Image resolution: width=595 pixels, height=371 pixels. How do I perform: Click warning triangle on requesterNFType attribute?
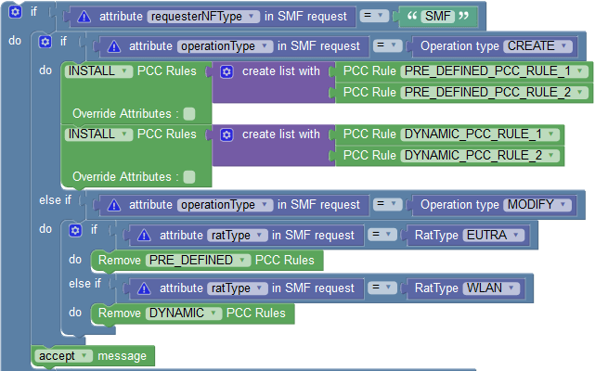[x=84, y=17]
